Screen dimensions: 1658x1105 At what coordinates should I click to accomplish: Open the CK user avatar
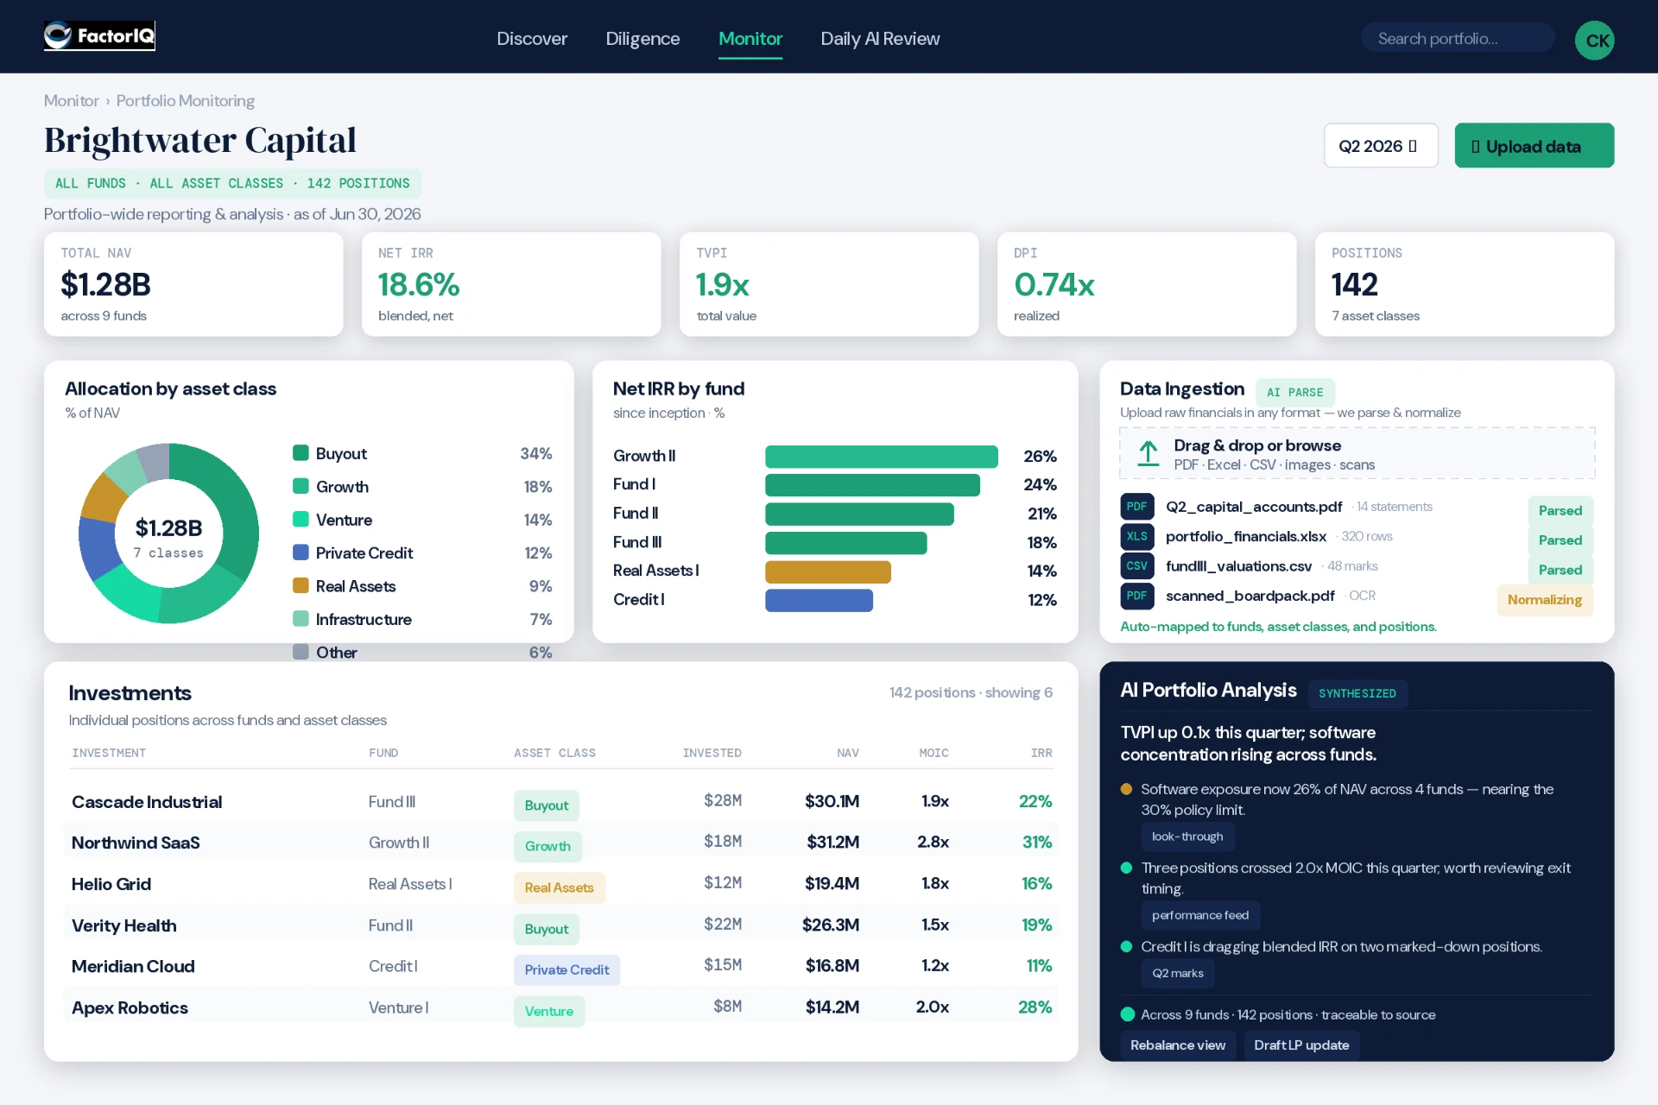click(x=1594, y=40)
